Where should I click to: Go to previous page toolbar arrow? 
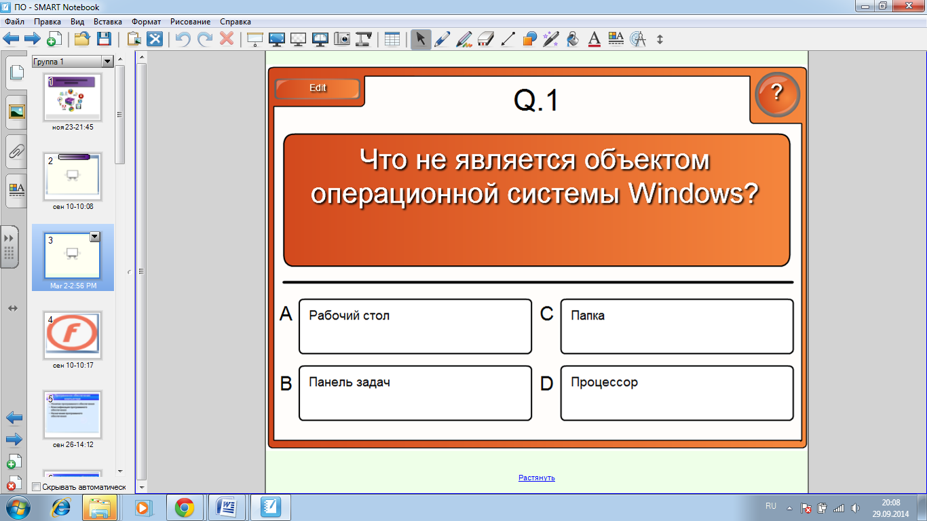(11, 39)
